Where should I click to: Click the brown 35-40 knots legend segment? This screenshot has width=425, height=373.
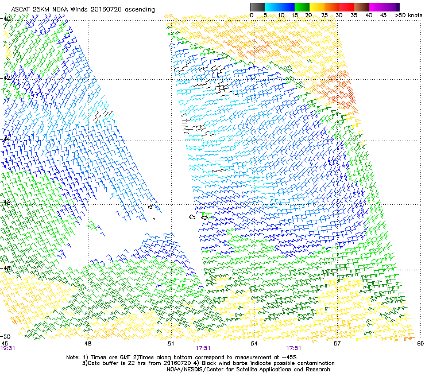[362, 7]
